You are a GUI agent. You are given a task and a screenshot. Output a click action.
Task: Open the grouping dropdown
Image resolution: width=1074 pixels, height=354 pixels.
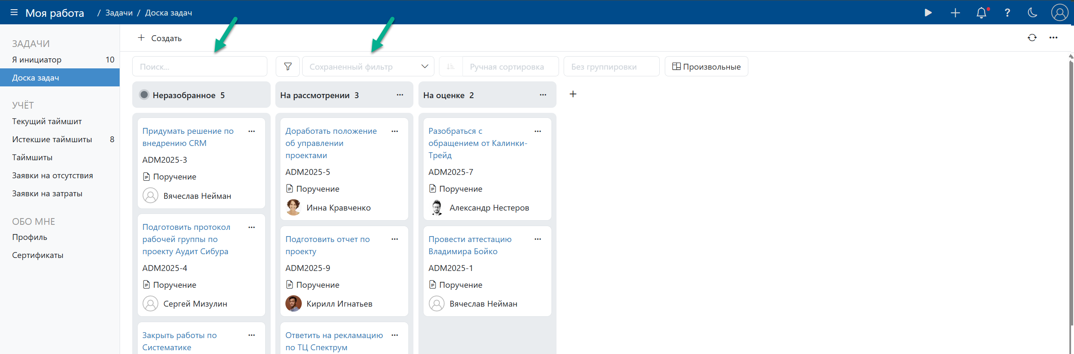[611, 67]
